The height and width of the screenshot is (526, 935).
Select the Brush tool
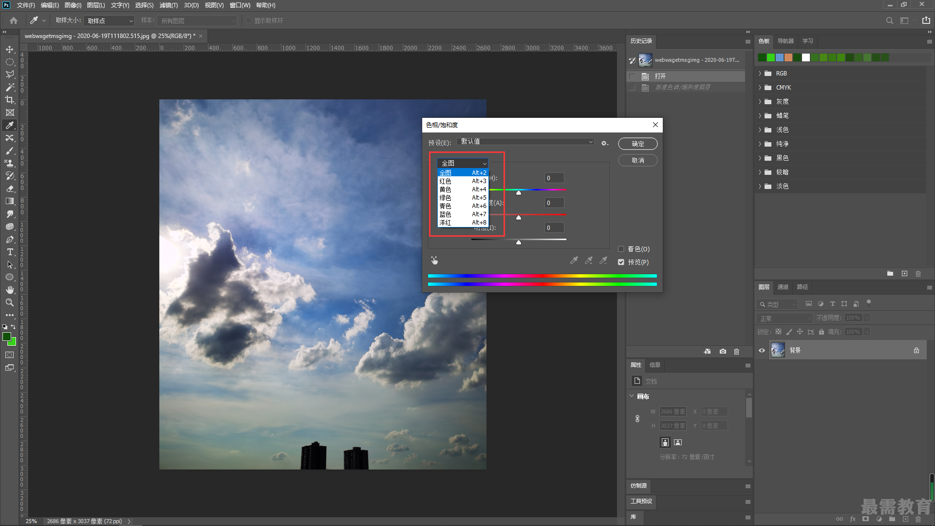coord(10,150)
